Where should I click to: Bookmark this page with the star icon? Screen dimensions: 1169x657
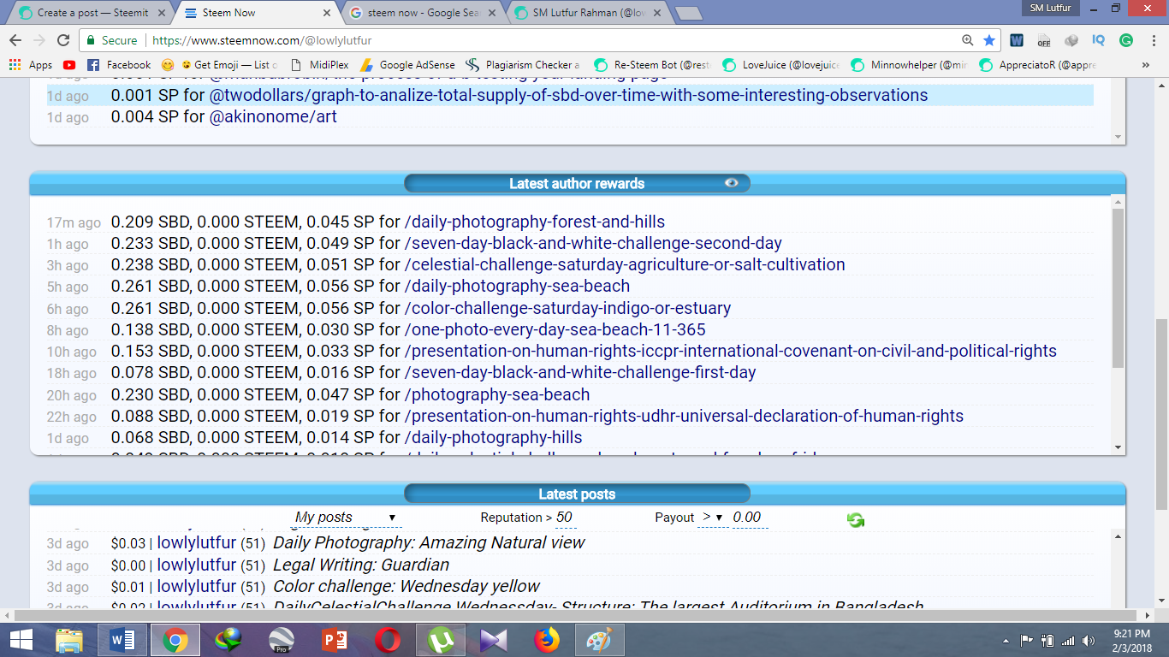(x=989, y=40)
